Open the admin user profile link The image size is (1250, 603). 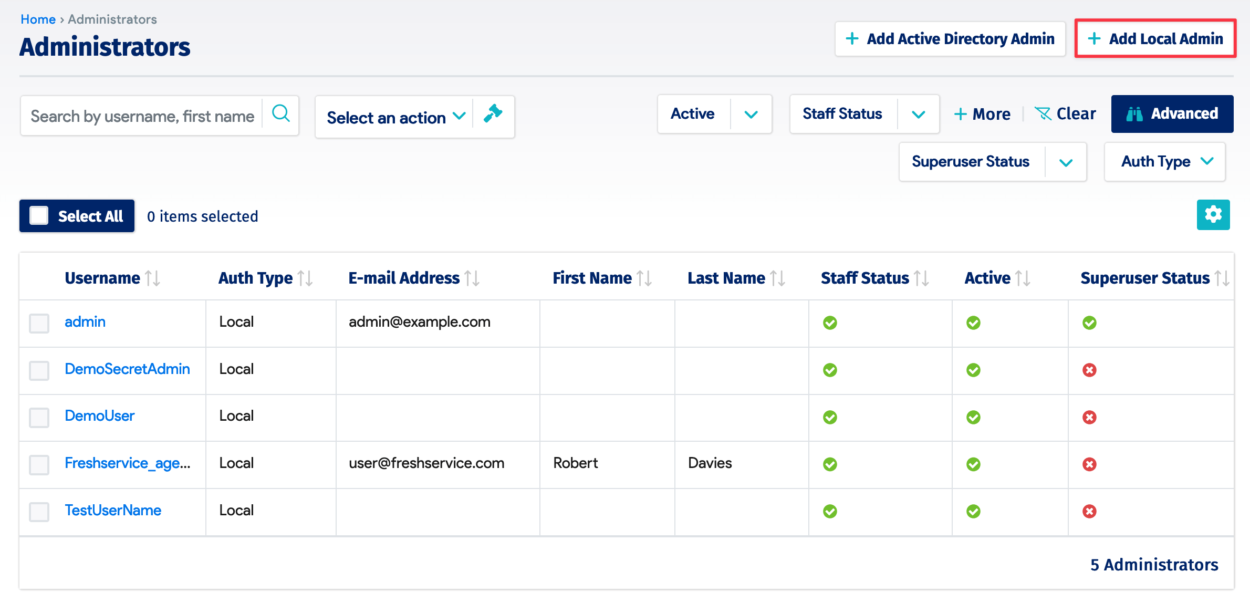tap(85, 321)
